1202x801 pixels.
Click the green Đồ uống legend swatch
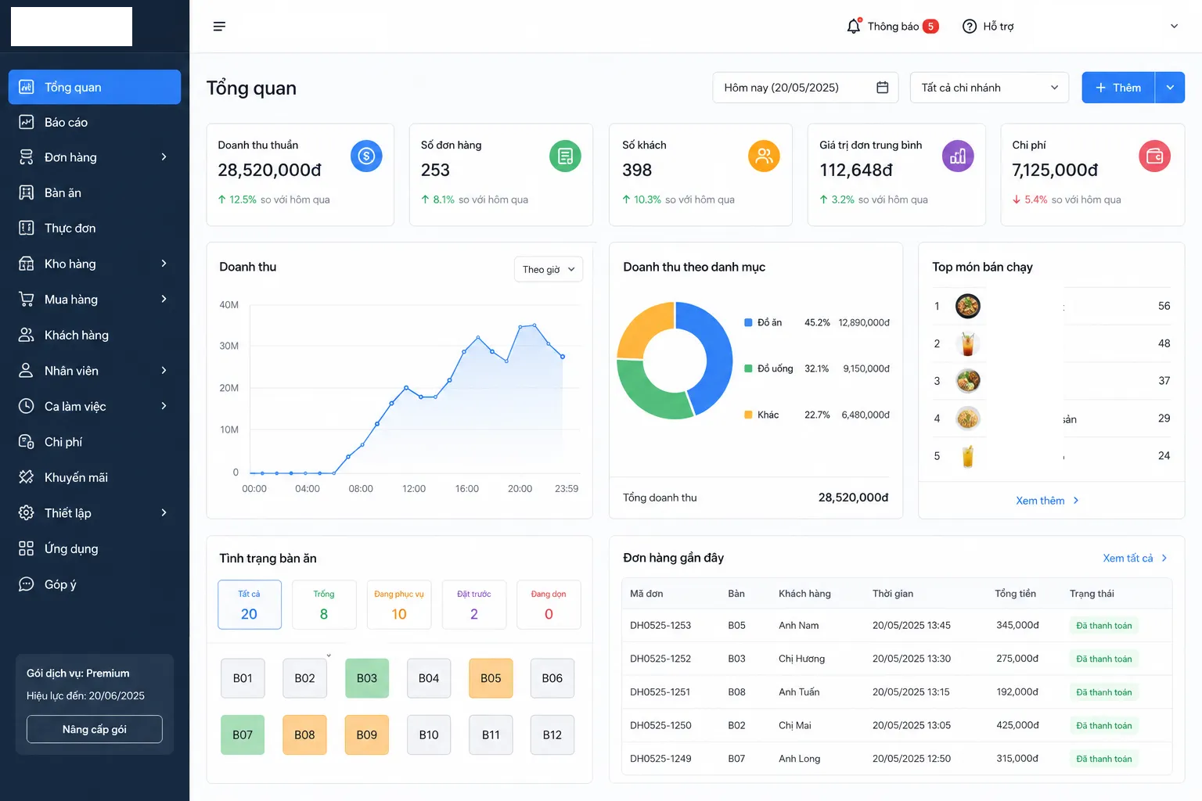tap(749, 368)
